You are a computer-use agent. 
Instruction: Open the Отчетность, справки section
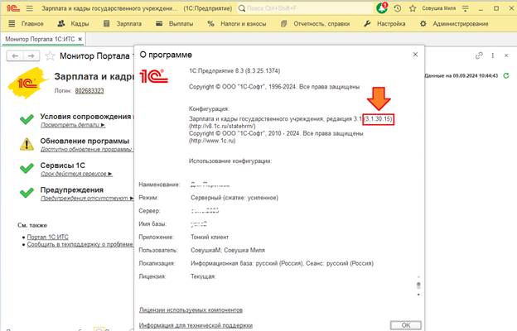coord(315,24)
